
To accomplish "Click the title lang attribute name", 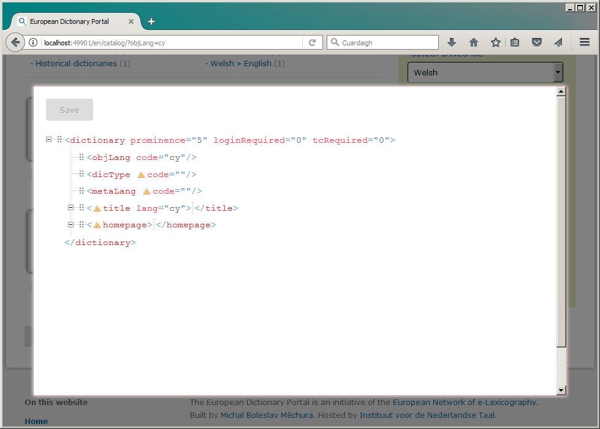I will [x=147, y=208].
